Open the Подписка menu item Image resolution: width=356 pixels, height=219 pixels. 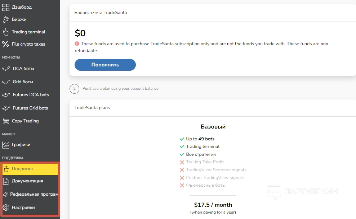click(22, 169)
